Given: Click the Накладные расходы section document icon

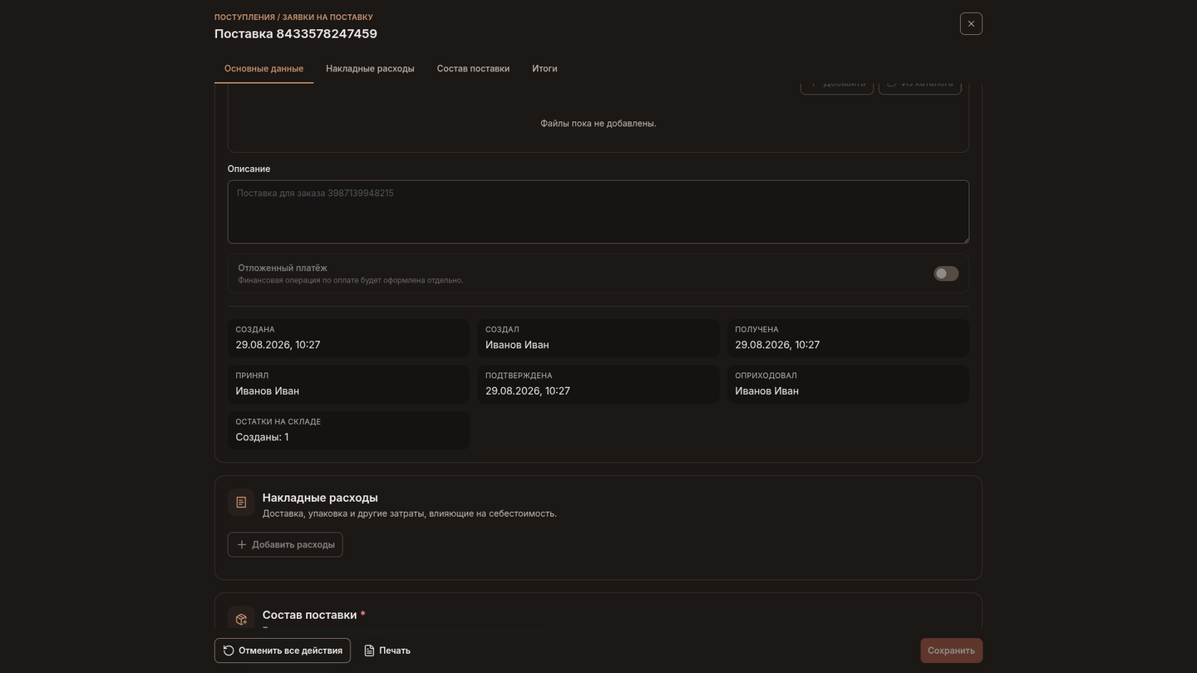Looking at the screenshot, I should (241, 503).
